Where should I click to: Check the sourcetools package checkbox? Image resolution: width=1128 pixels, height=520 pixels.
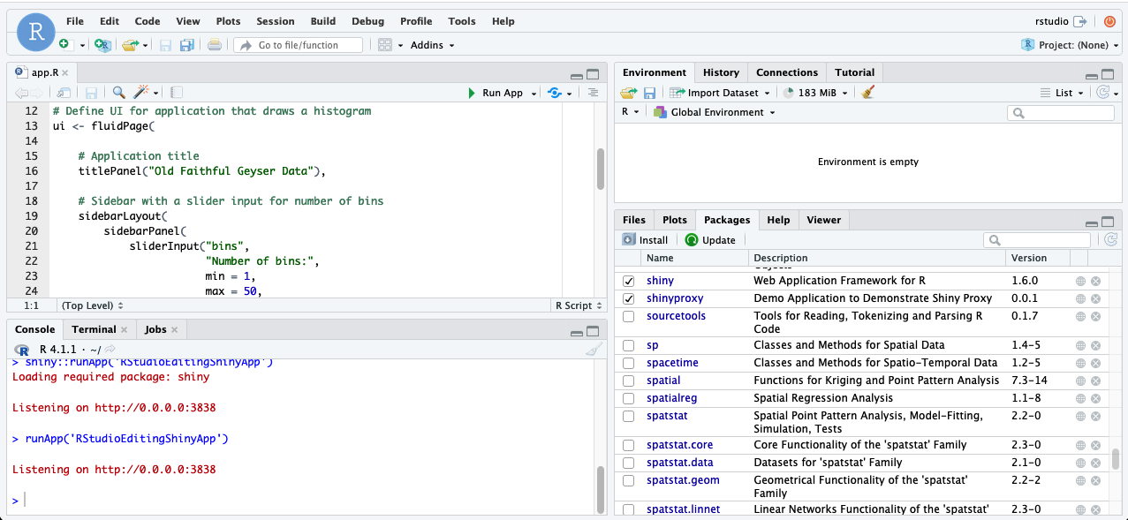[629, 316]
